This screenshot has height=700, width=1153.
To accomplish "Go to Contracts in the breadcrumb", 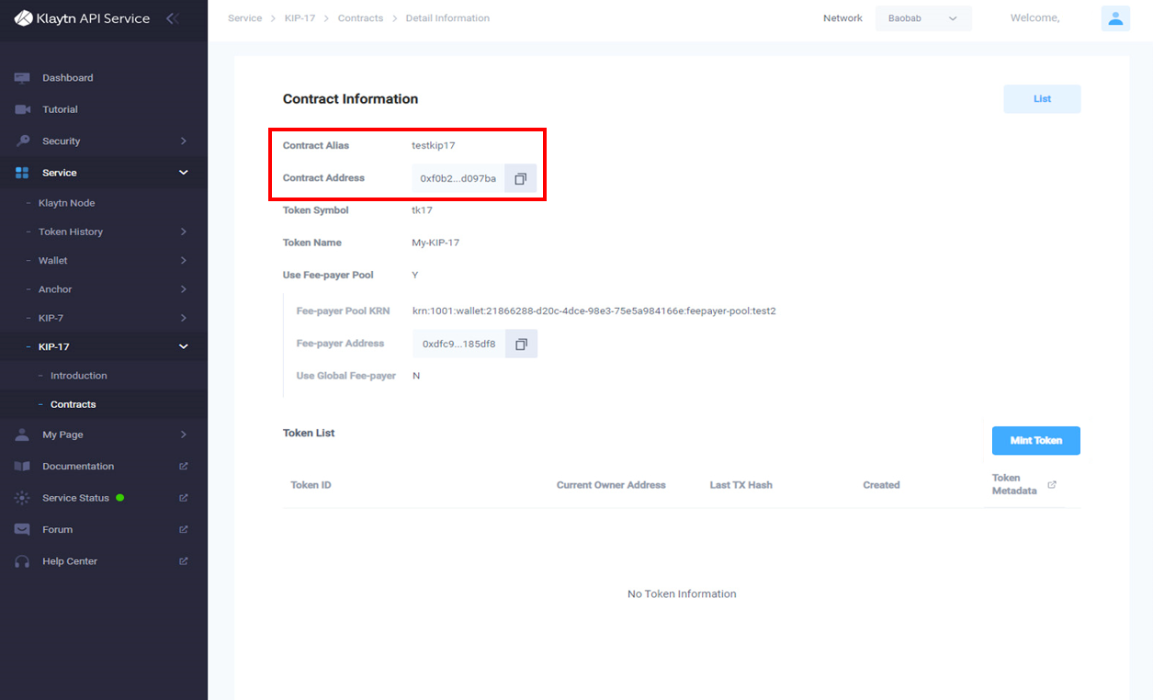I will [360, 18].
